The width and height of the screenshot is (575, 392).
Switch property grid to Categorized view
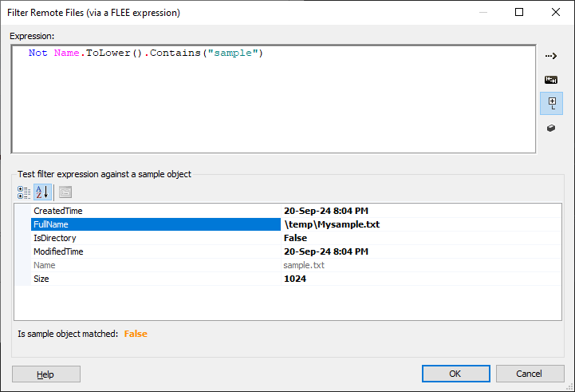point(24,192)
